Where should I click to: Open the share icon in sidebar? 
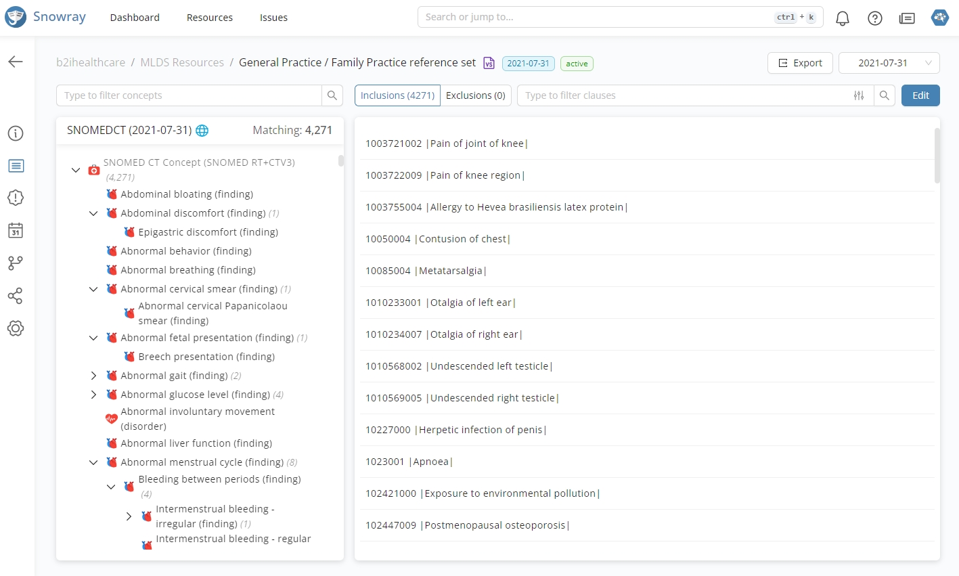click(x=16, y=296)
